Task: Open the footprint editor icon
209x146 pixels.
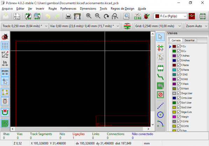Action: click(x=28, y=16)
